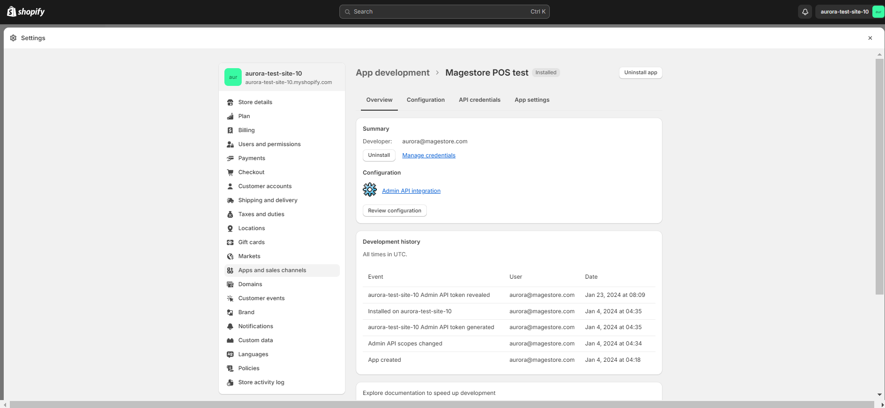885x408 pixels.
Task: Close the Settings panel
Action: point(870,38)
